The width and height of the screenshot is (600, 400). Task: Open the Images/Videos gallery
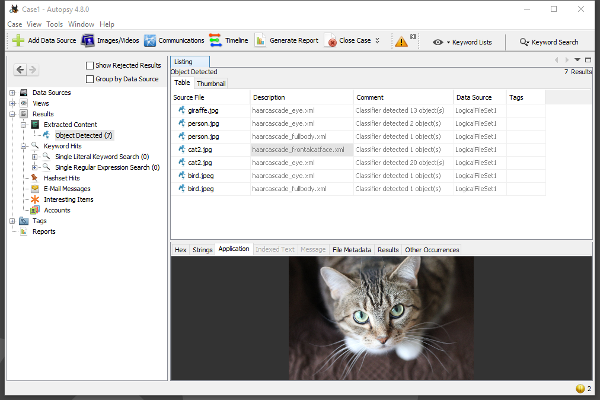pyautogui.click(x=87, y=41)
